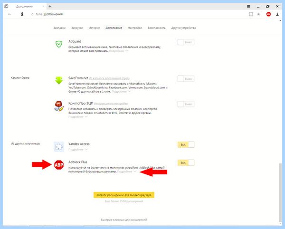The height and width of the screenshot is (229, 285).
Task: Click the Adguard shield icon
Action: coord(59,44)
